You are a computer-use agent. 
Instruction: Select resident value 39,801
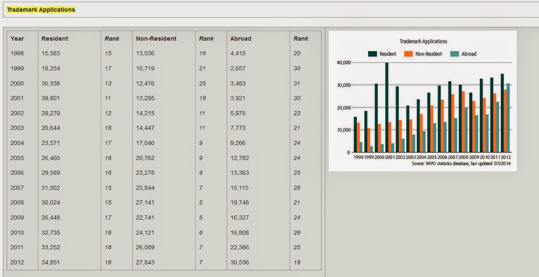tap(51, 98)
